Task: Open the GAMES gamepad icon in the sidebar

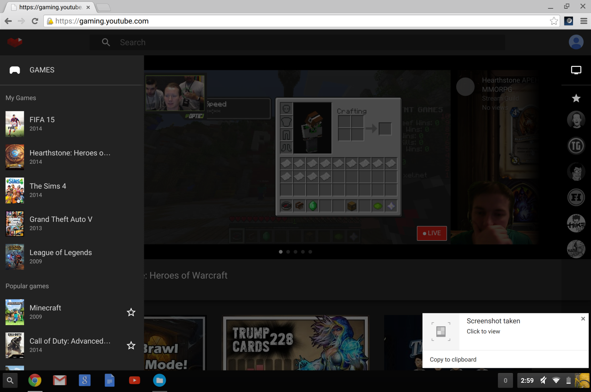Action: click(15, 70)
